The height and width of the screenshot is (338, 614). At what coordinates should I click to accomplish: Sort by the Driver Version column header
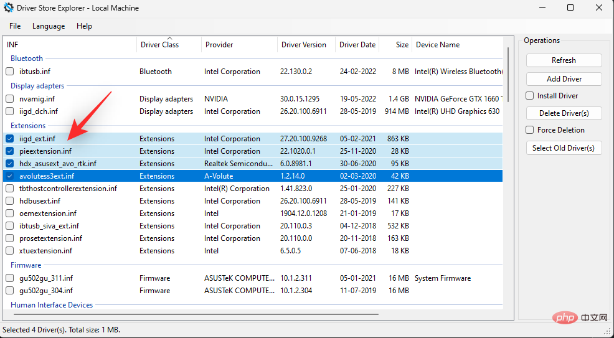(x=306, y=45)
